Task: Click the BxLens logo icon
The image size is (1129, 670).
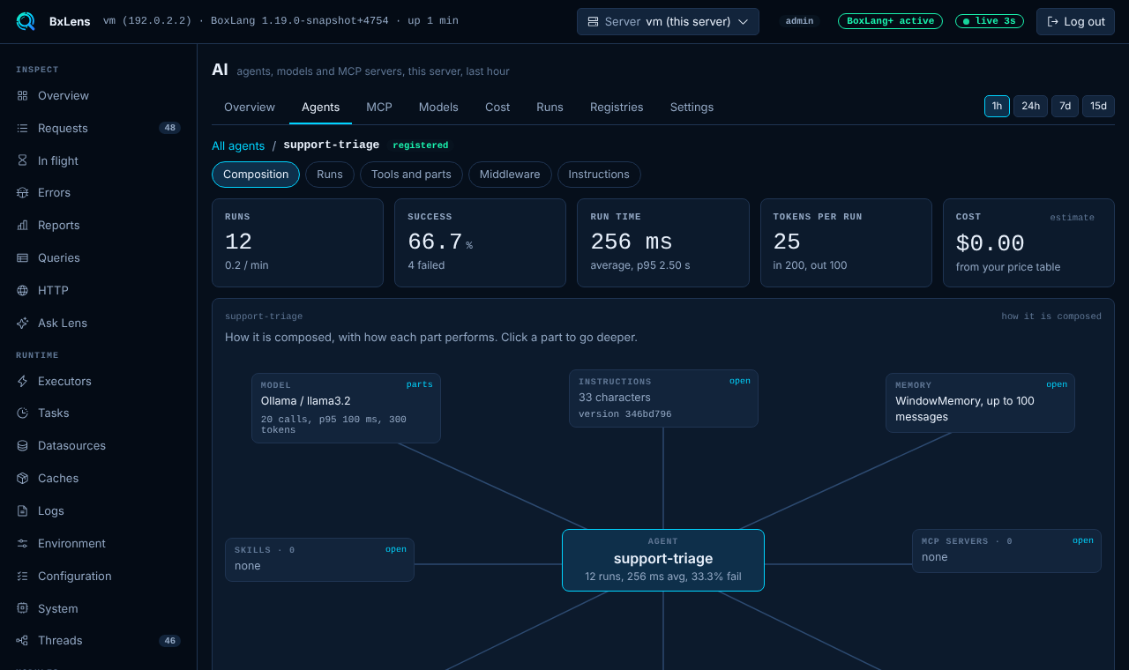Action: [x=26, y=21]
